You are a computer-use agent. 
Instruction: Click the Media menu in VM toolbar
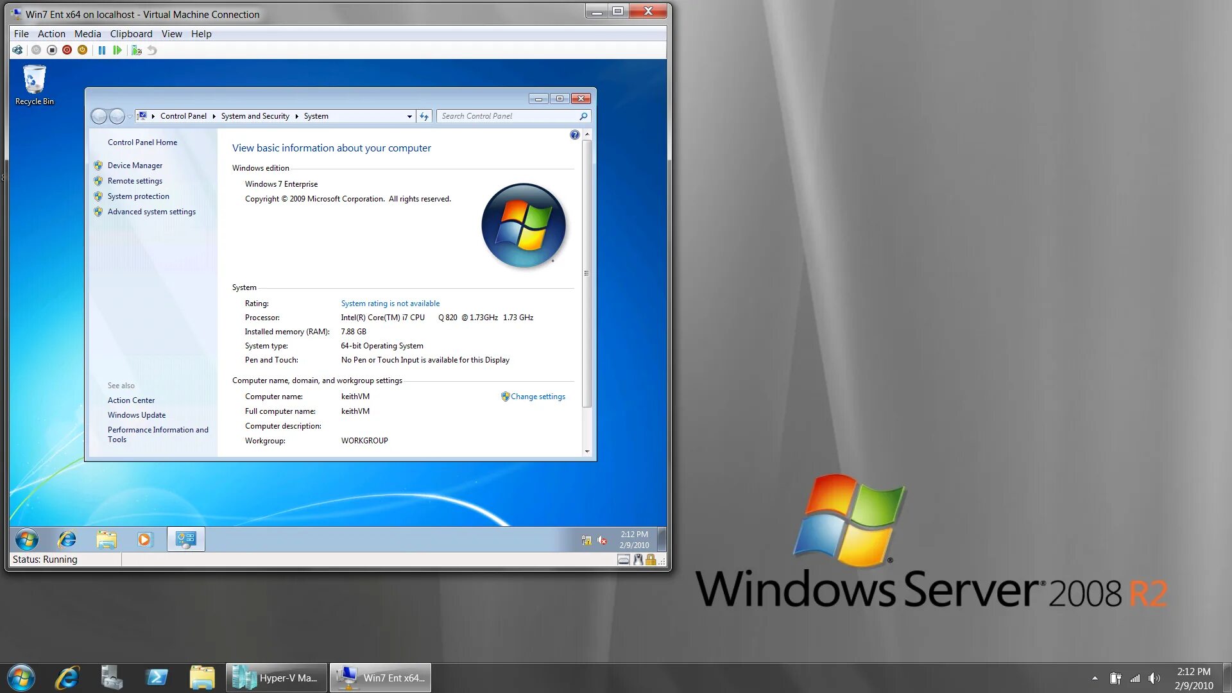pyautogui.click(x=87, y=34)
